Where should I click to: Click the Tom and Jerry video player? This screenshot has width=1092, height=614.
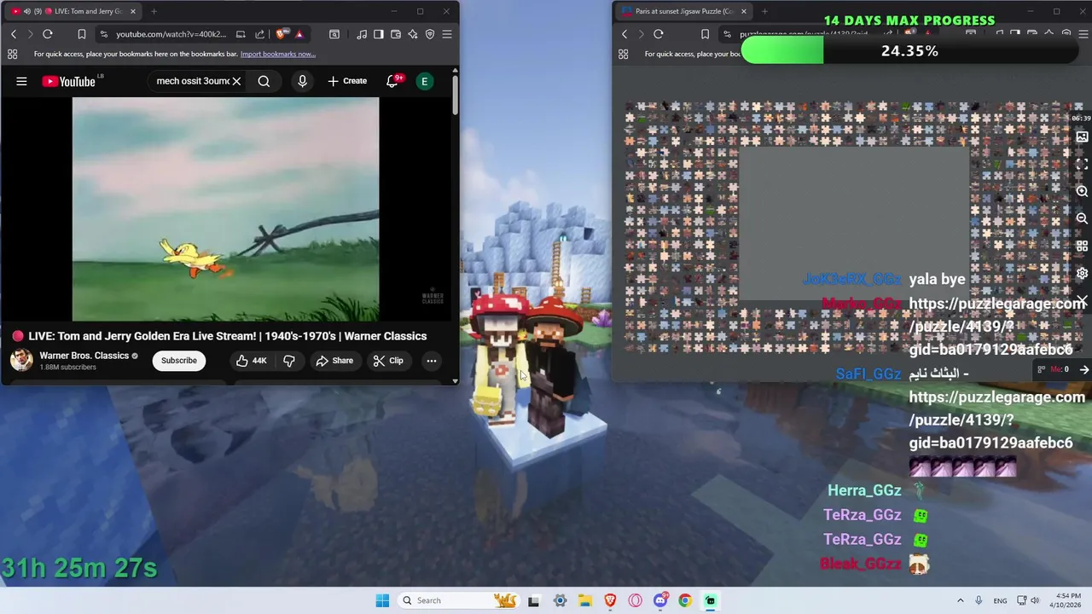coord(225,209)
